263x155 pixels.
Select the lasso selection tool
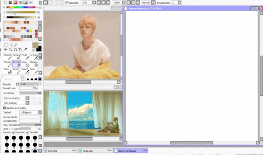(x=11, y=45)
